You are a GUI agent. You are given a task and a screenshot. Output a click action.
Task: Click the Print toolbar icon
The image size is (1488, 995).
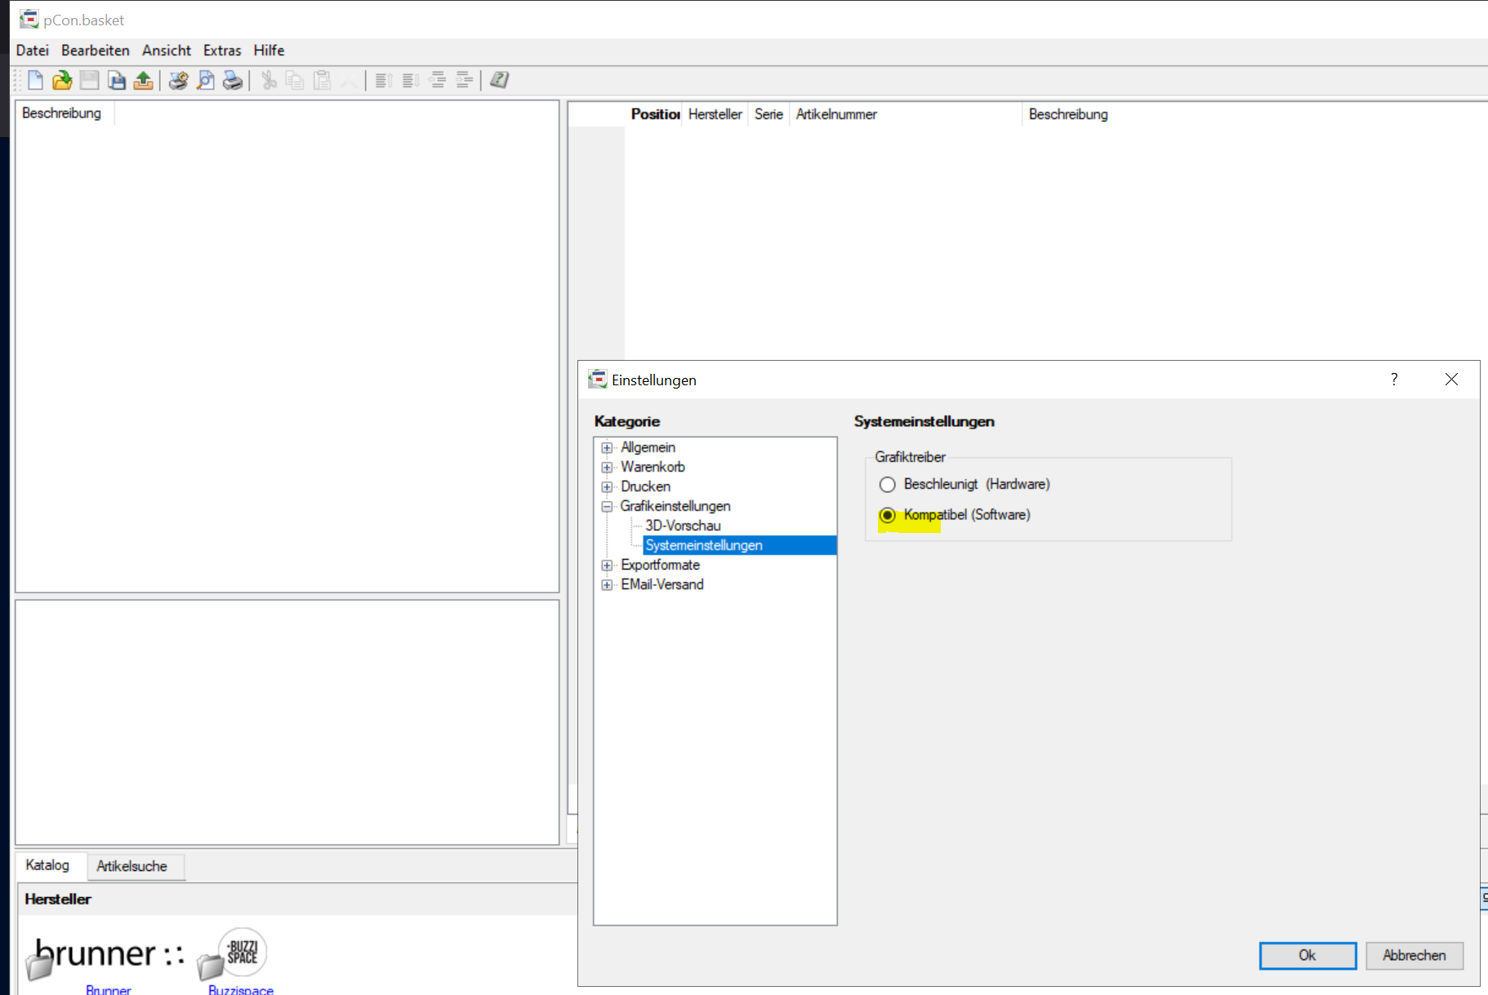pos(233,80)
